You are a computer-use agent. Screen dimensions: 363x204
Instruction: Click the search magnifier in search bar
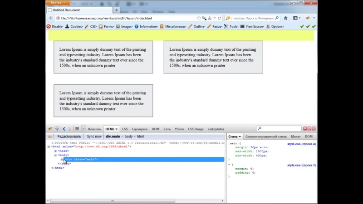click(277, 18)
